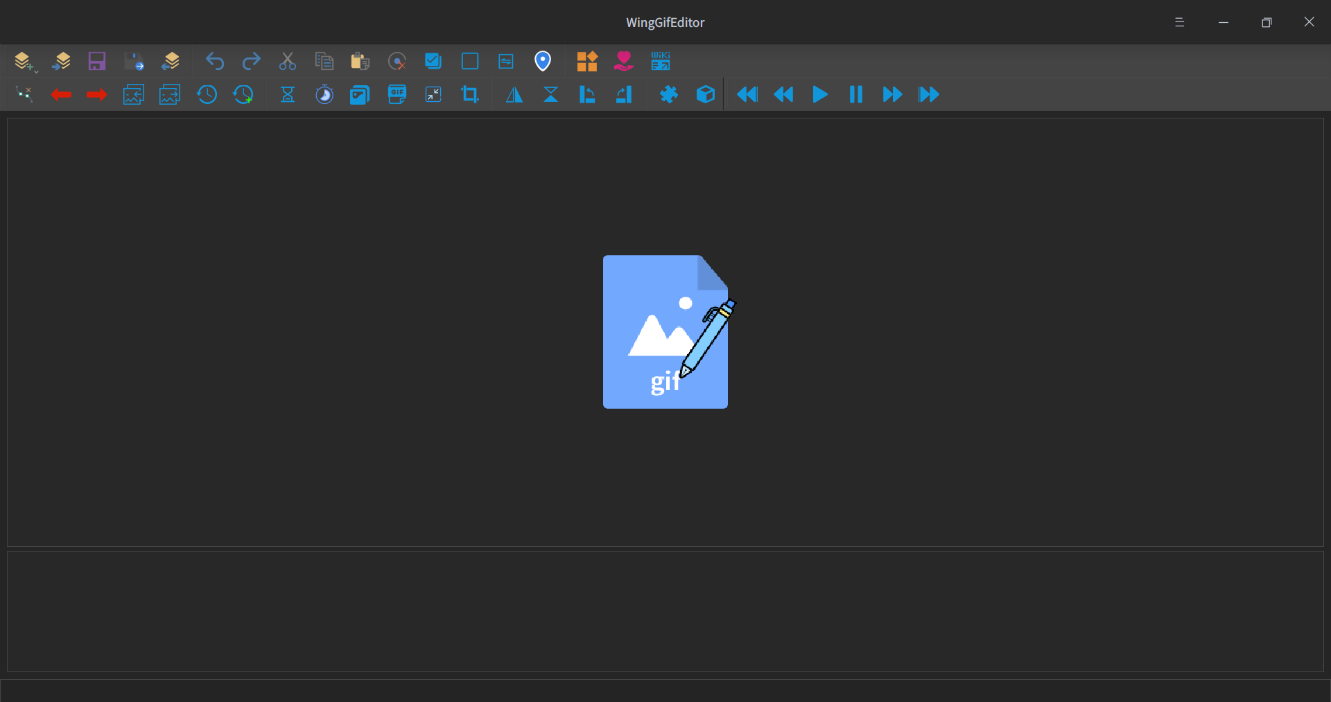Rotate the image clockwise

624,94
